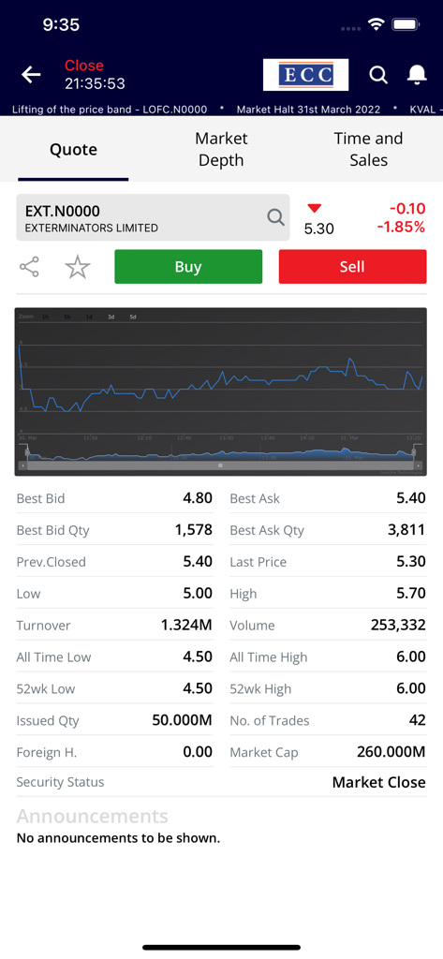Tap the High value 5.70

(410, 593)
